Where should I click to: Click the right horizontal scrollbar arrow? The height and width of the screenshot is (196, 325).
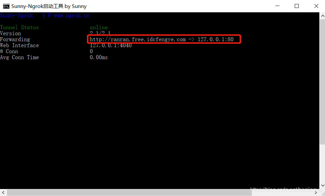pyautogui.click(x=316, y=192)
